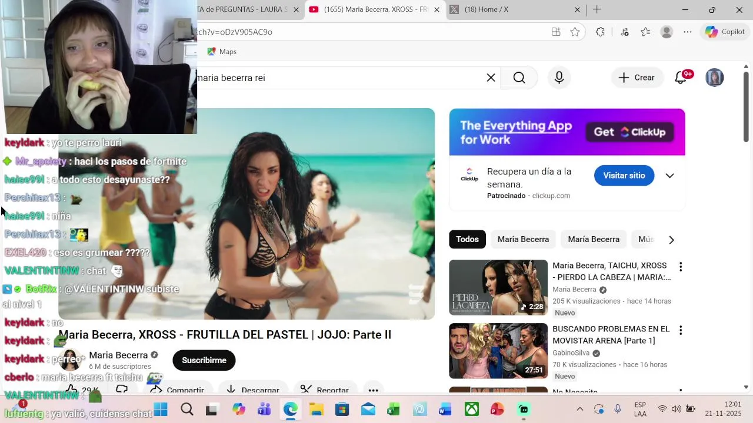
Task: Show hidden system tray icons chevron
Action: point(579,409)
